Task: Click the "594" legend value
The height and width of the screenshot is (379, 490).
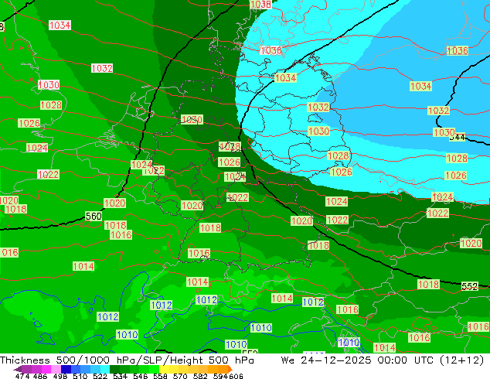Action: [220, 376]
